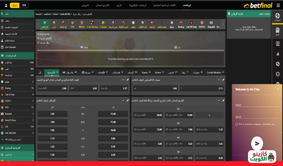Select the NBA2k icon in sports carousel
Screen dimensions: 283x166
click(82, 24)
